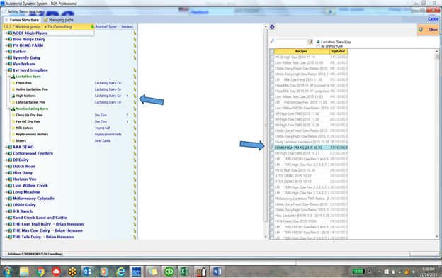Launch Excel from the taskbar
The image size is (442, 278).
(185, 272)
